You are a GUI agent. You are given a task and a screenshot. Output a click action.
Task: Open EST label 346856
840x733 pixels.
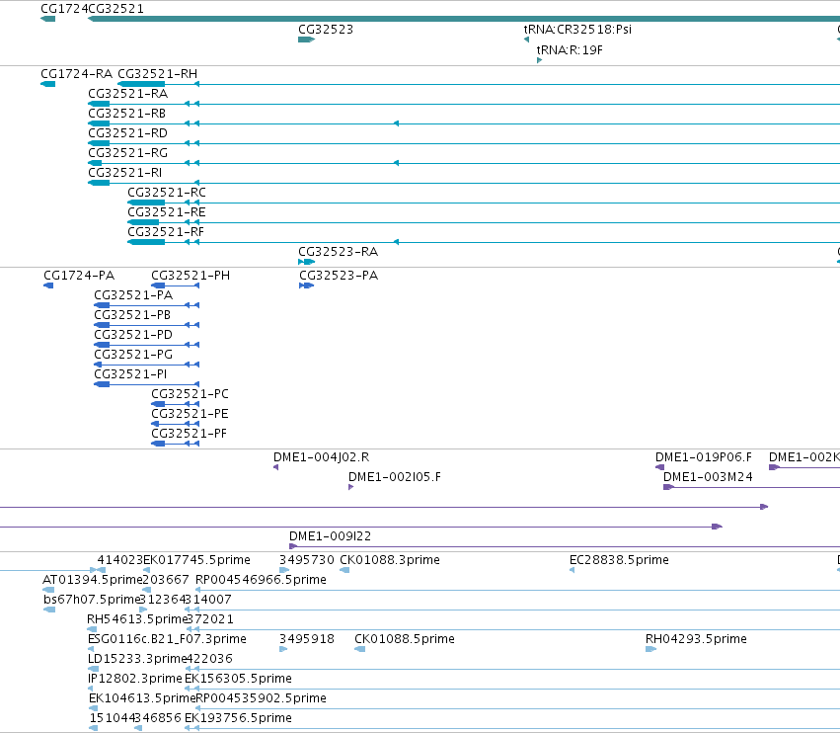tap(159, 718)
